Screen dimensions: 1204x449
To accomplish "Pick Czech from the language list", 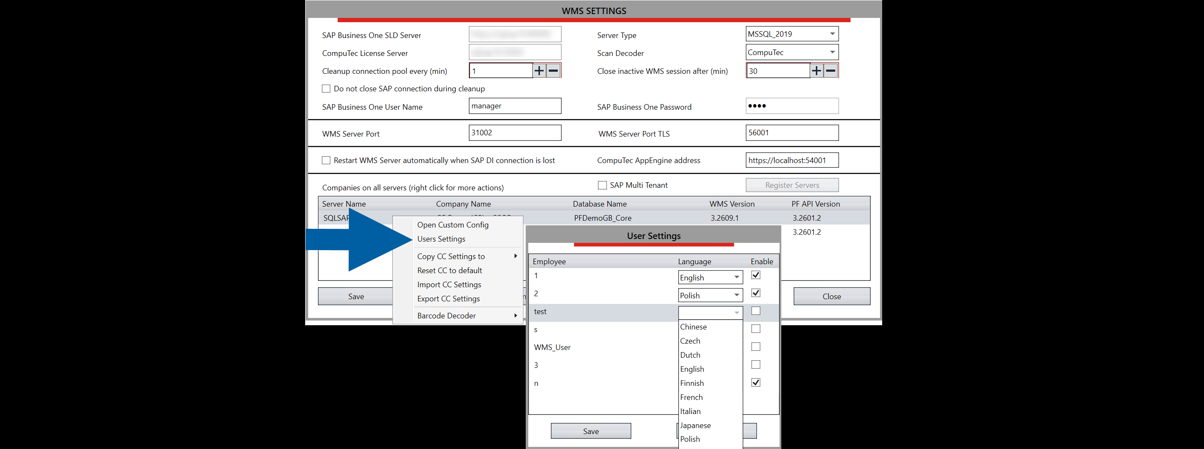I will [x=710, y=341].
